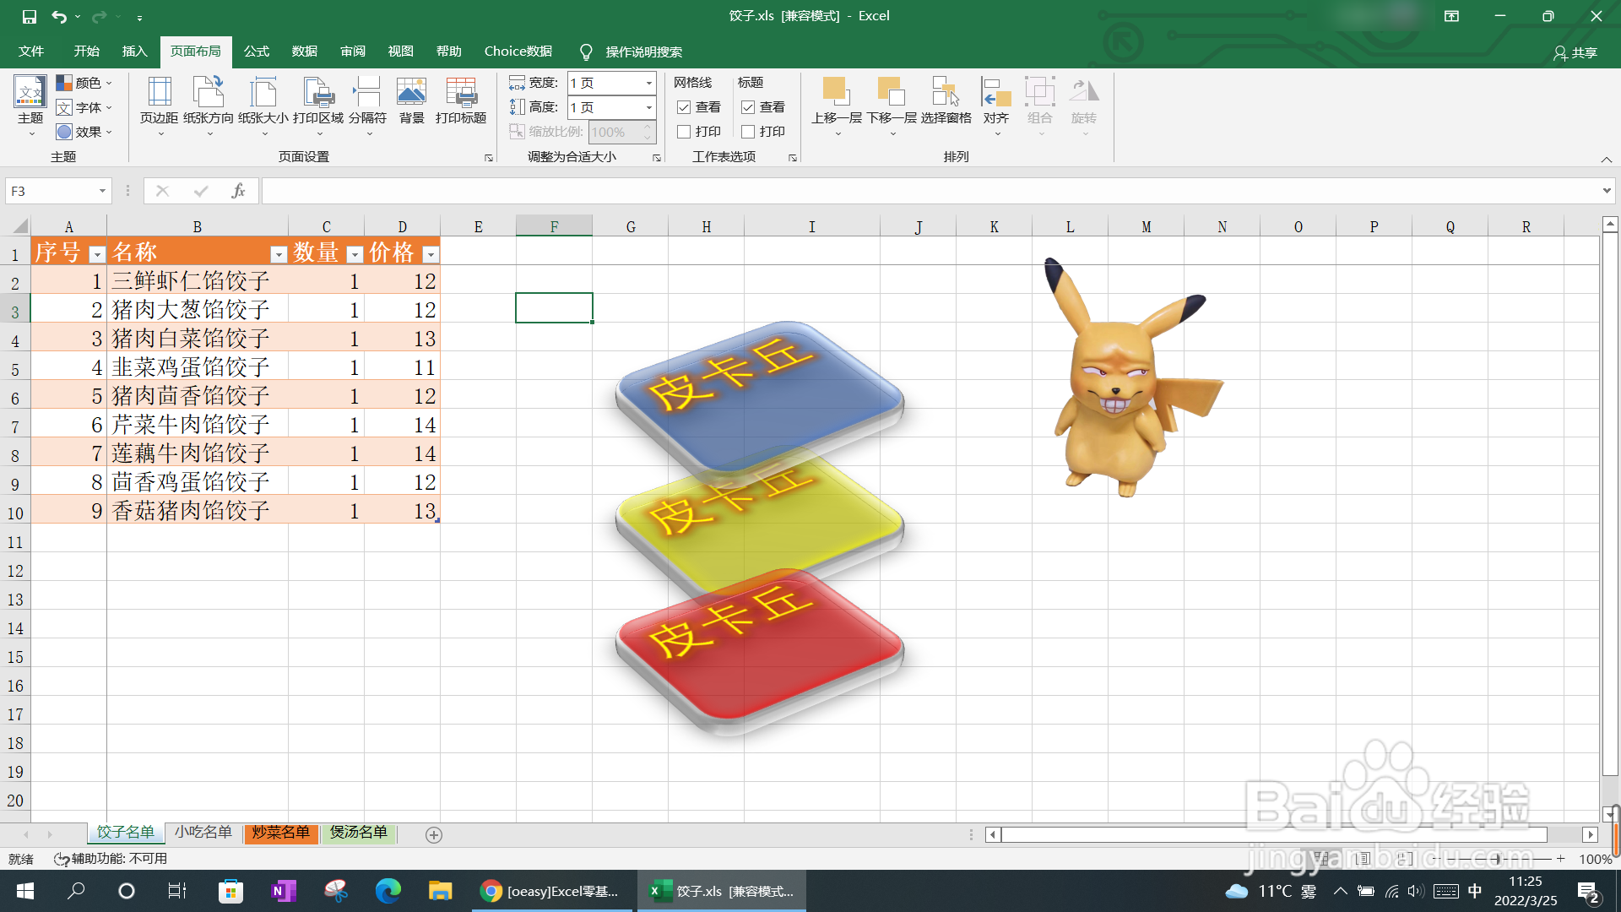This screenshot has width=1621, height=912.
Task: Open the 字体 theme fonts dropdown
Action: pos(84,107)
